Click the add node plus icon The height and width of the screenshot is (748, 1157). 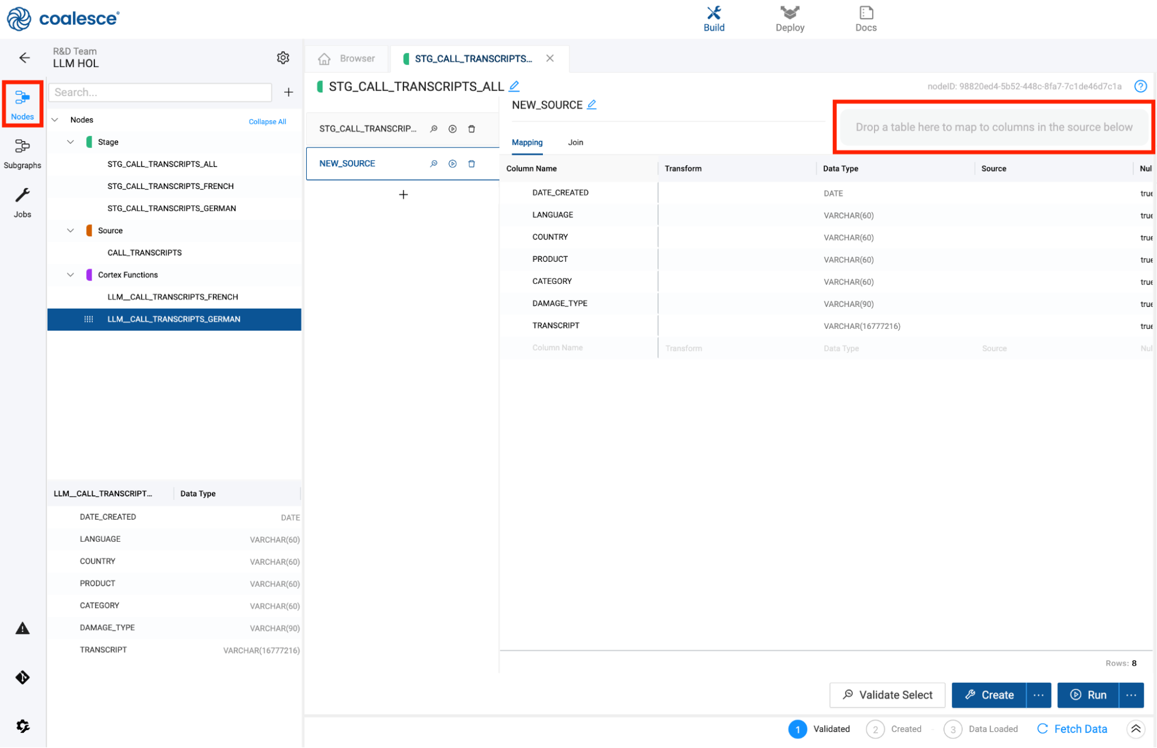(288, 92)
